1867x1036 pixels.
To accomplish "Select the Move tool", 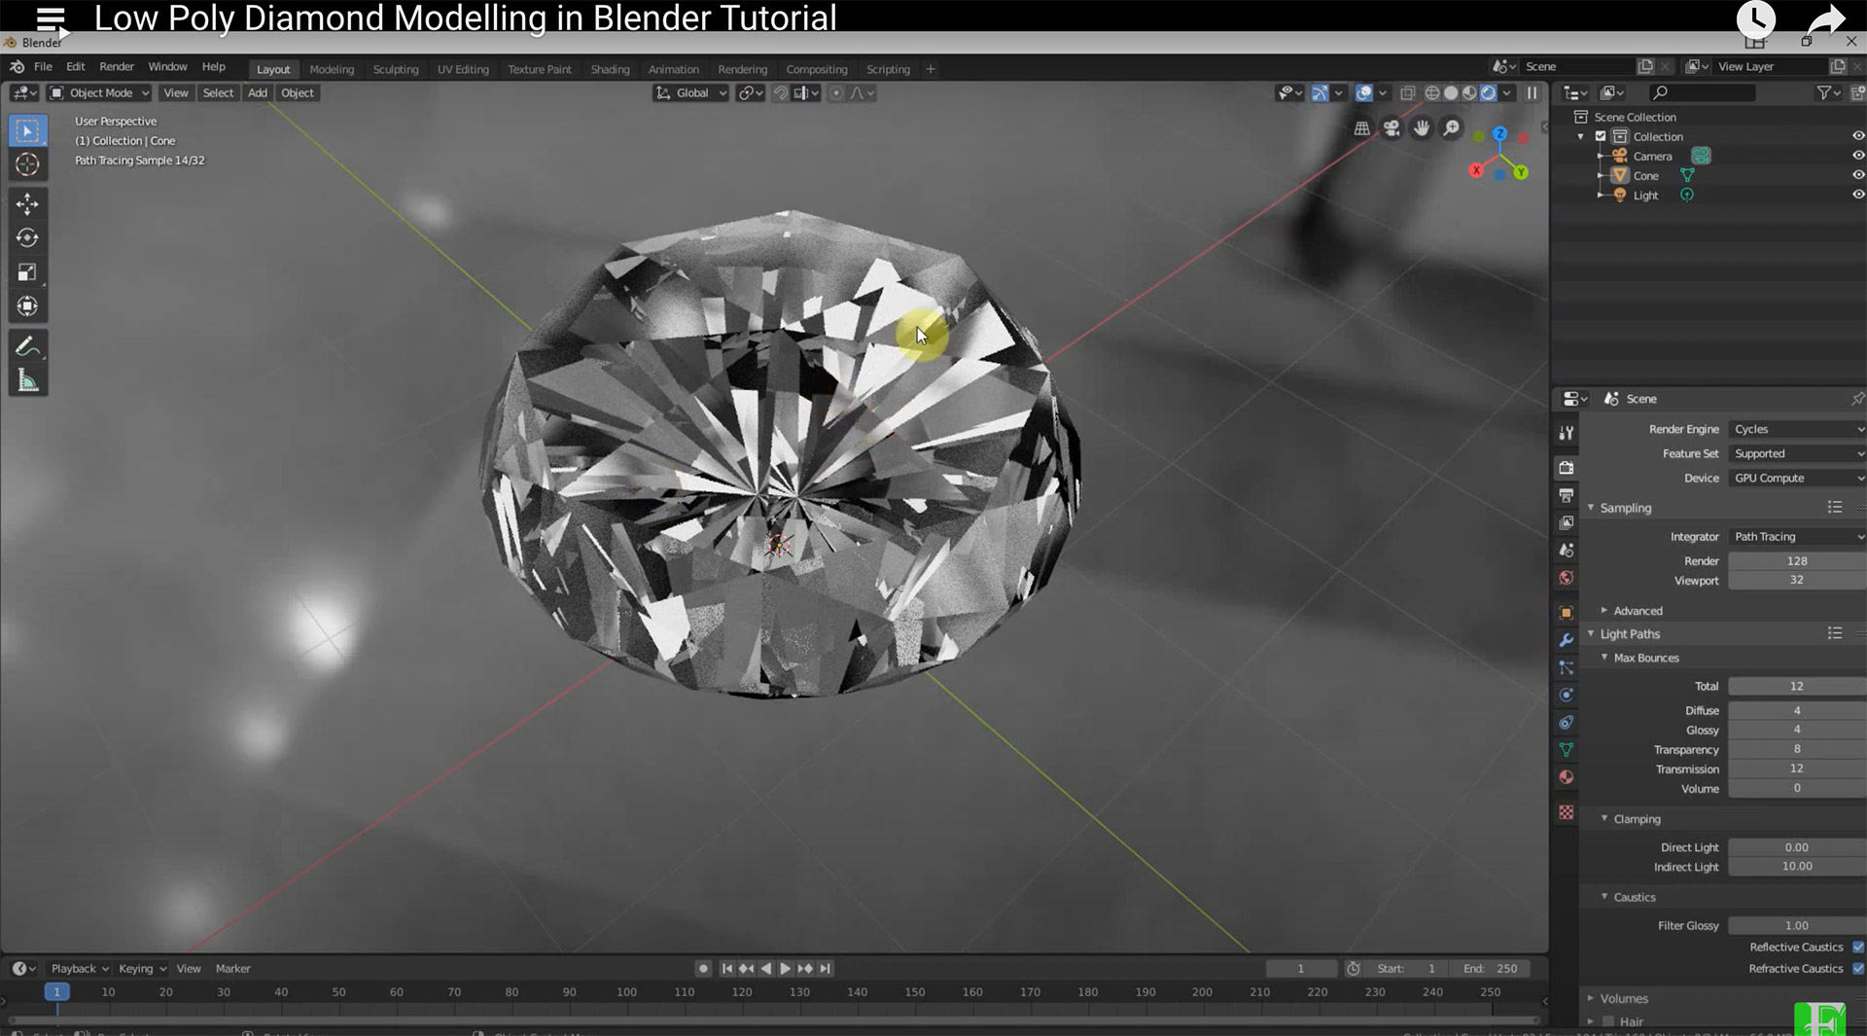I will tap(27, 203).
